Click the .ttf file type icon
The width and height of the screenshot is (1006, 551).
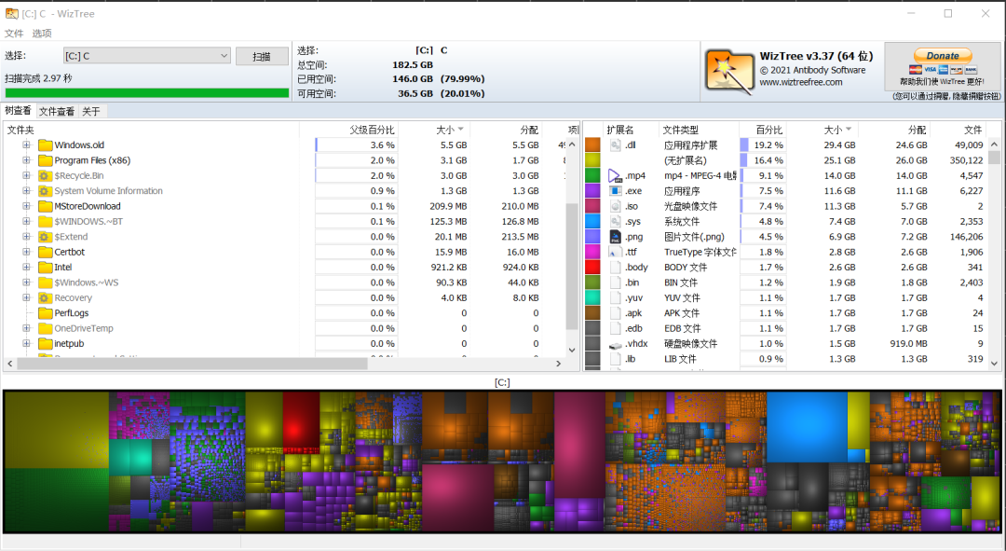(x=616, y=252)
